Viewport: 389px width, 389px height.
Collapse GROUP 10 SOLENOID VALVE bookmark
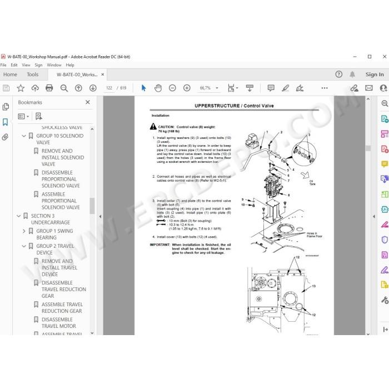pos(24,136)
